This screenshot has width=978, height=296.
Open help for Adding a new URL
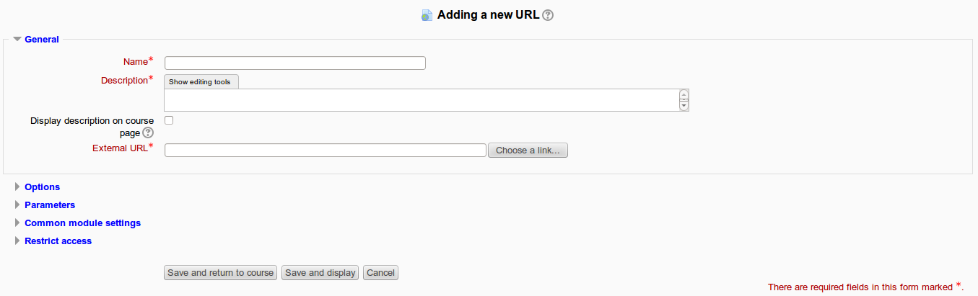548,15
